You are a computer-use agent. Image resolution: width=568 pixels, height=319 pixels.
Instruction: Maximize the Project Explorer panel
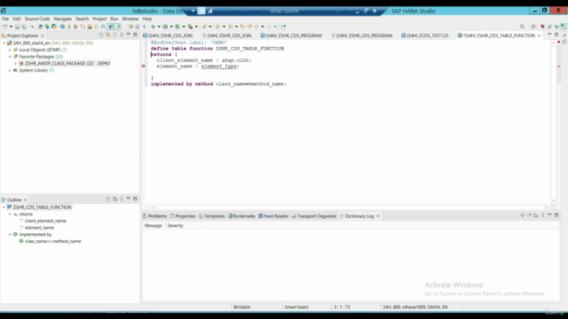135,35
